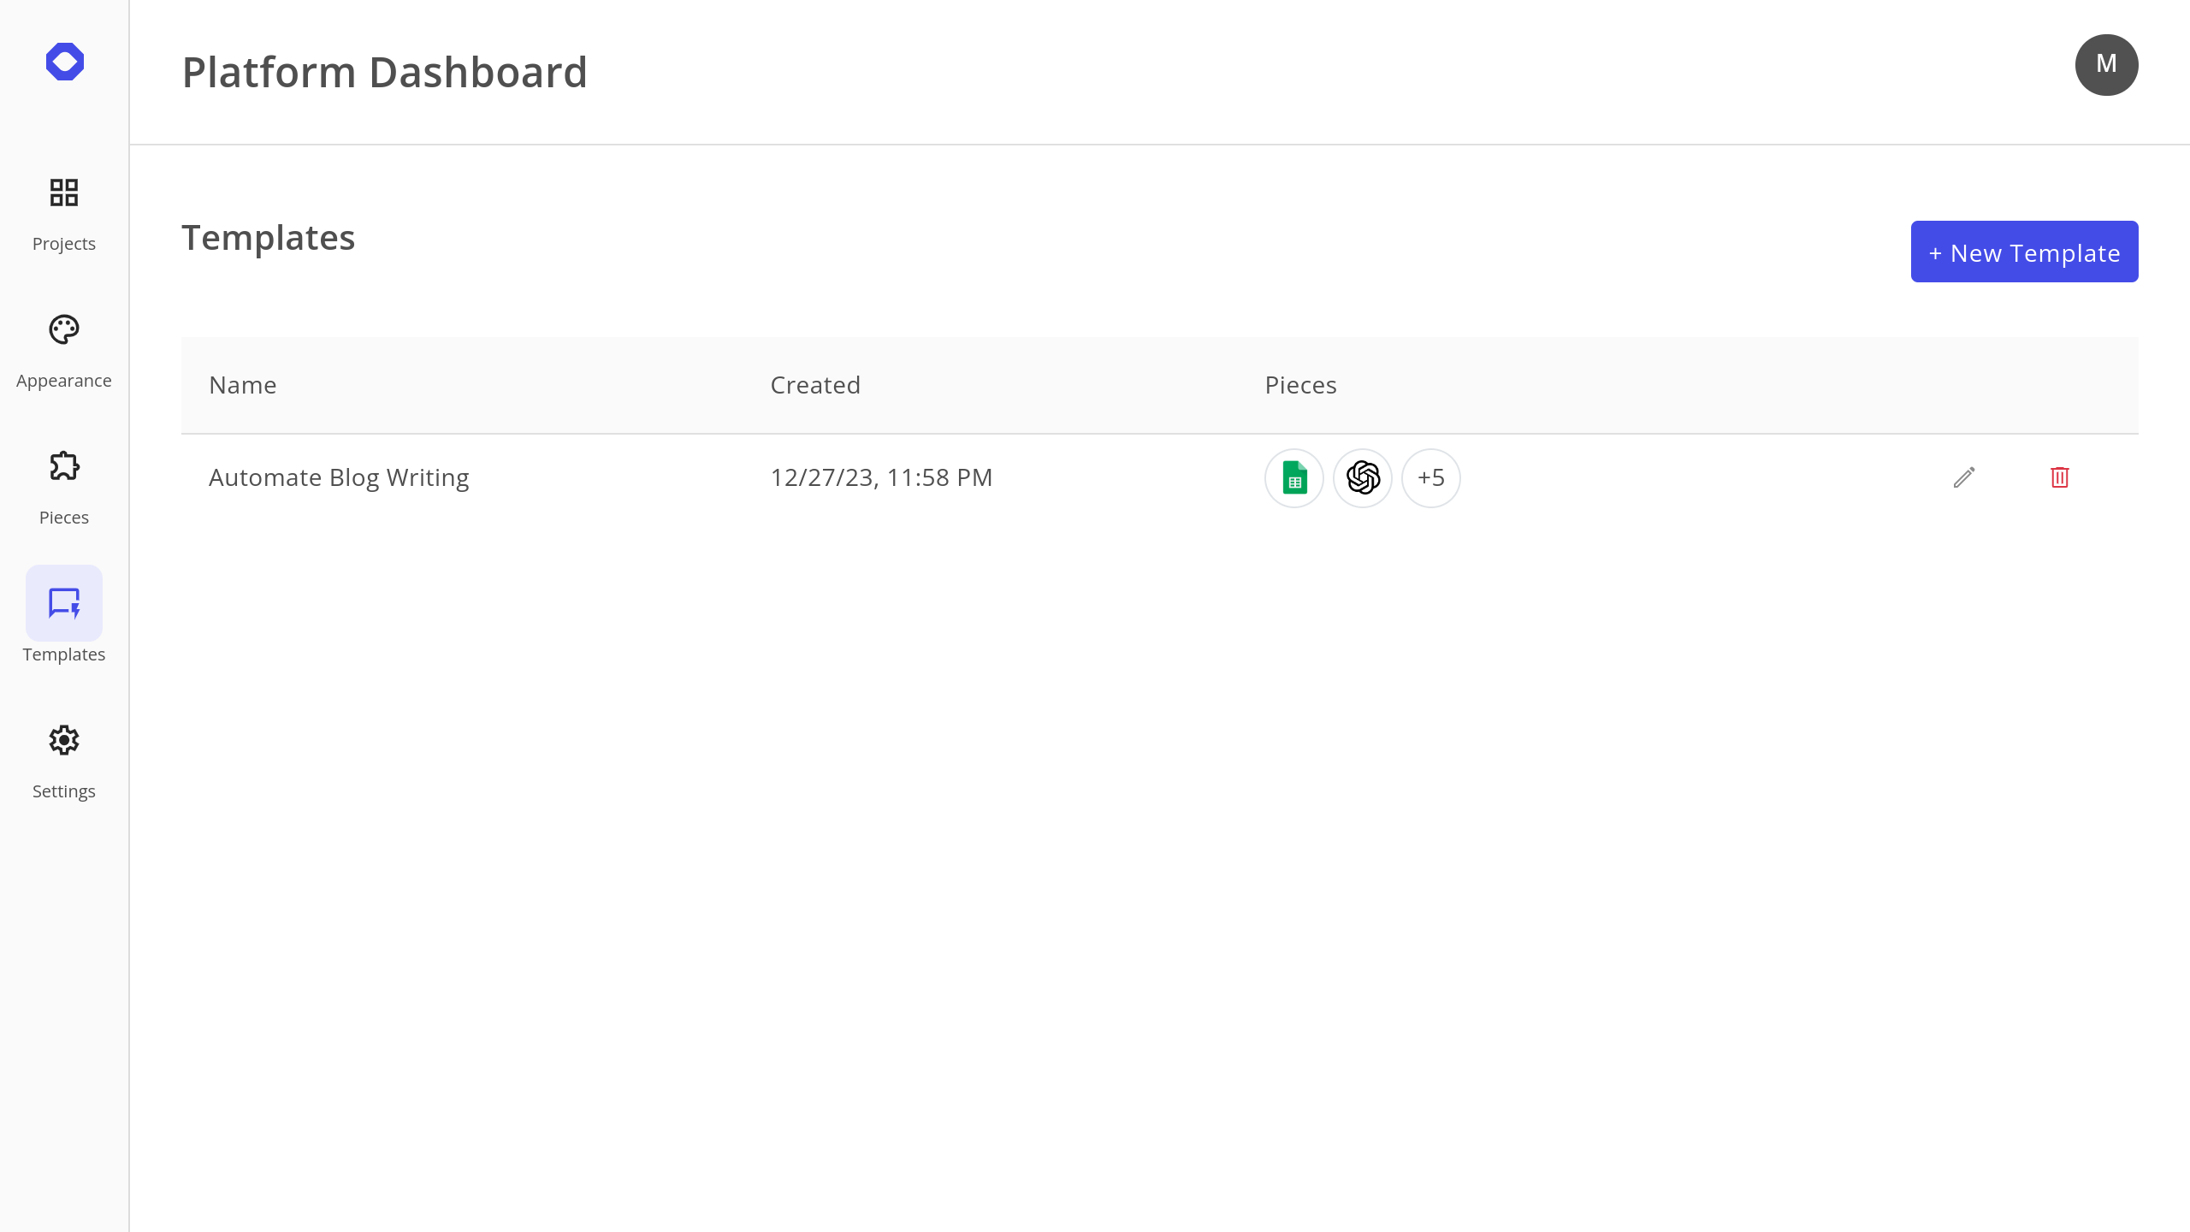Click the Created column header
Image resolution: width=2190 pixels, height=1232 pixels.
point(815,385)
